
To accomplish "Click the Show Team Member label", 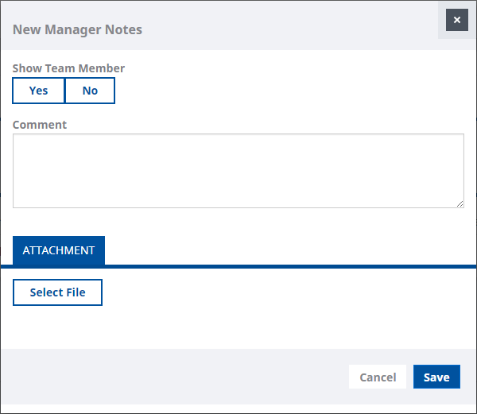I will tap(68, 68).
